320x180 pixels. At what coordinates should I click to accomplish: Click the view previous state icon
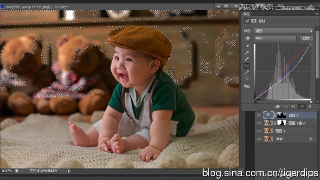285,107
